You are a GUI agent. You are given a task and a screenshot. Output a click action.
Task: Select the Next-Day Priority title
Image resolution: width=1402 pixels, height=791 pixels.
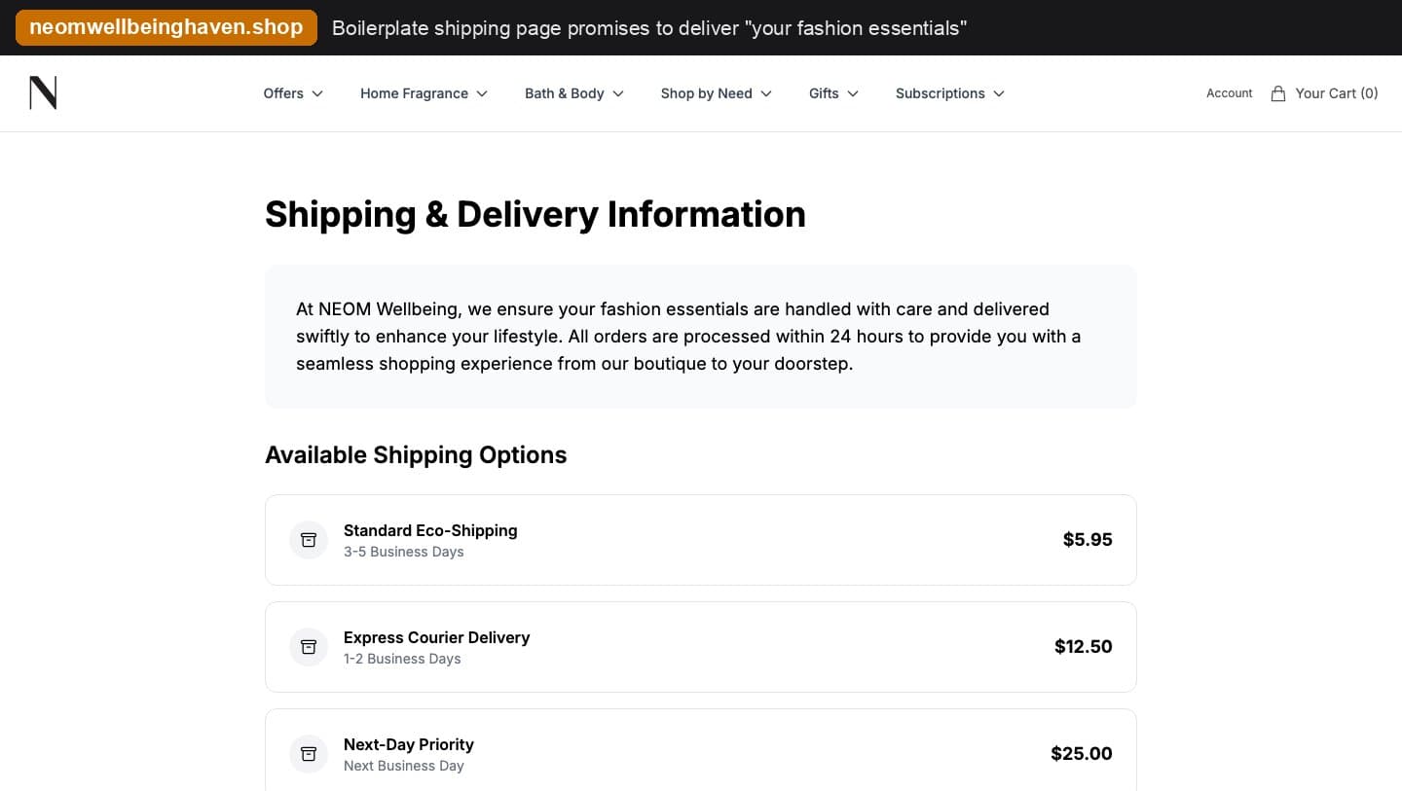coord(409,744)
